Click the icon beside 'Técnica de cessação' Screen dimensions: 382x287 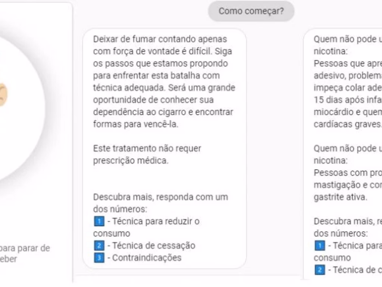click(x=98, y=246)
